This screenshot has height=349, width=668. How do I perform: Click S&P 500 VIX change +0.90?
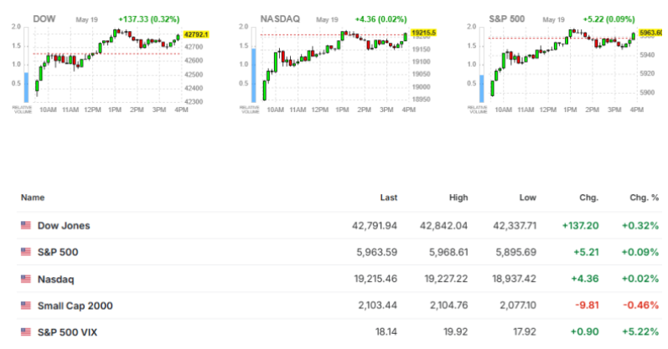click(x=584, y=332)
